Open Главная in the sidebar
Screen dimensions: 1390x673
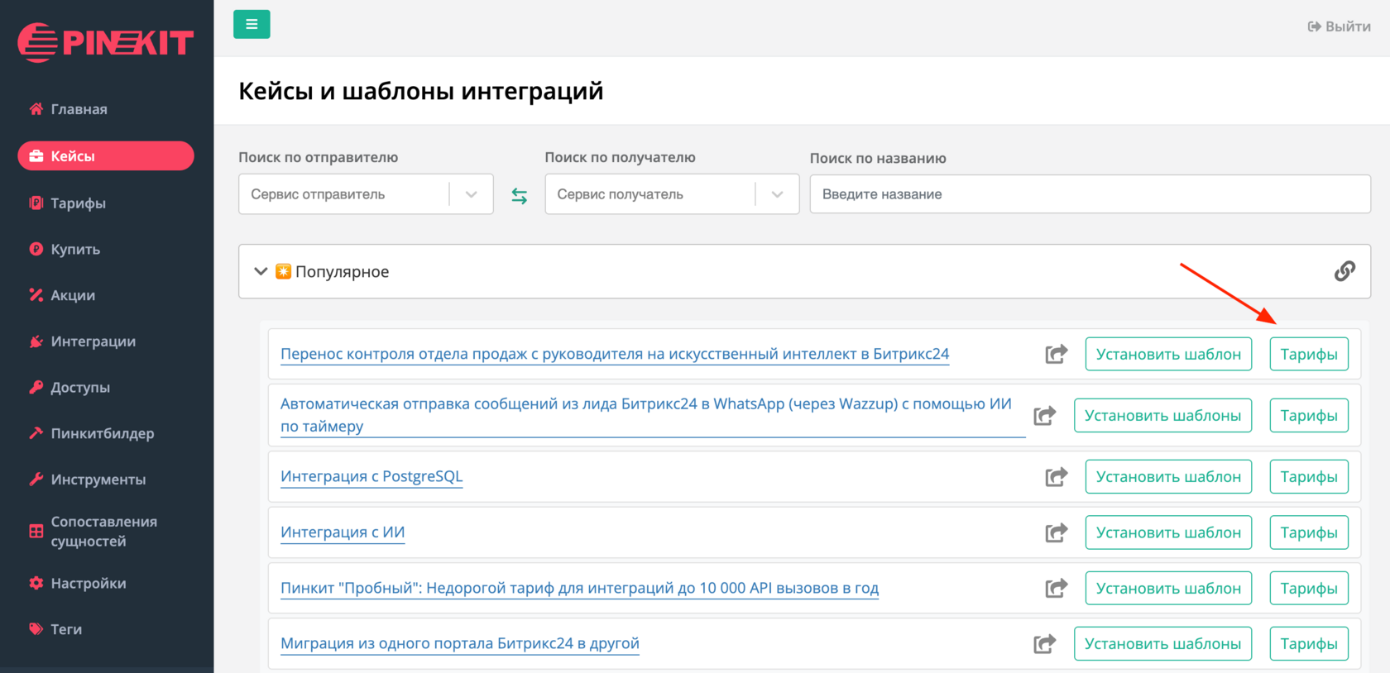pyautogui.click(x=79, y=109)
